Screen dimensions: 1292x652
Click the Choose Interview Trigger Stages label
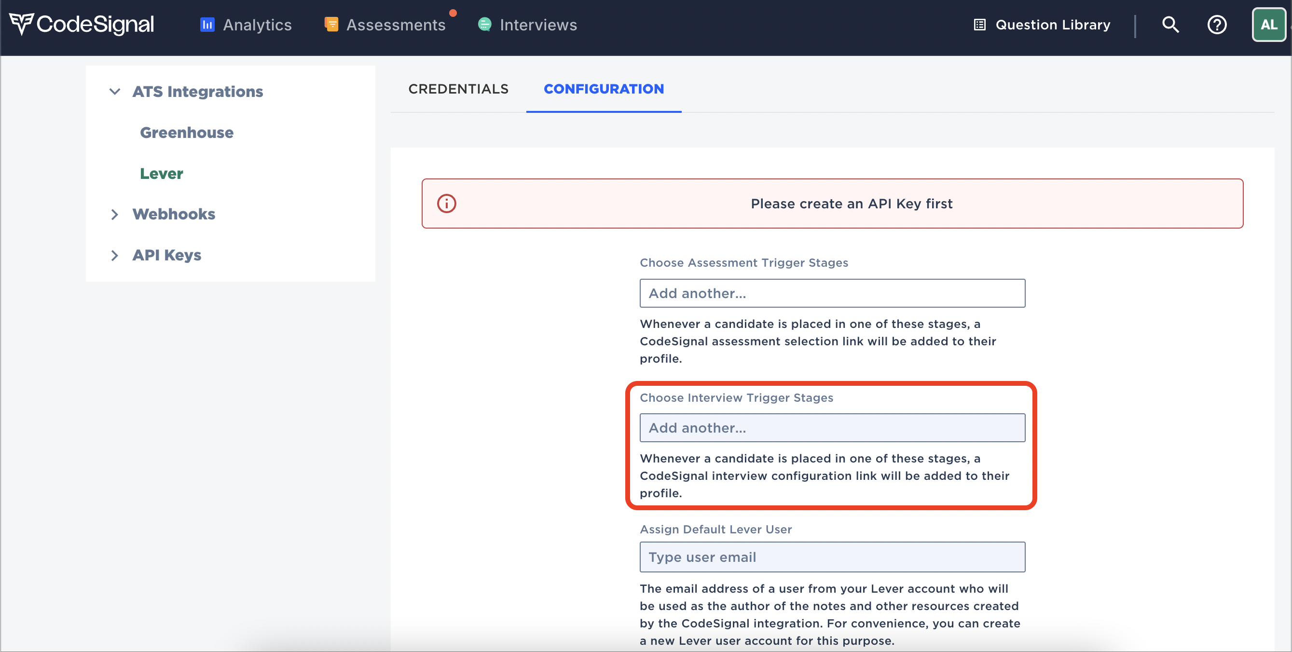coord(736,398)
